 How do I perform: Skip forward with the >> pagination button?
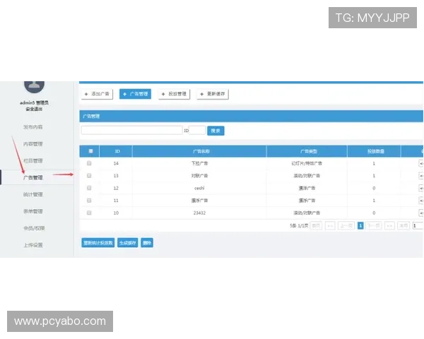click(389, 225)
